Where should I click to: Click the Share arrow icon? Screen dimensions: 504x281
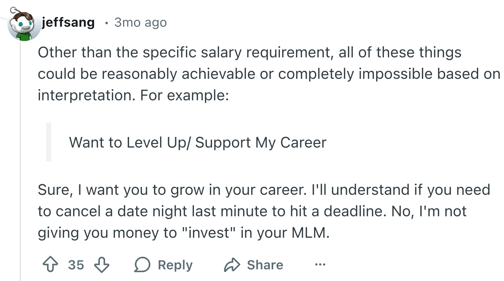[232, 265]
